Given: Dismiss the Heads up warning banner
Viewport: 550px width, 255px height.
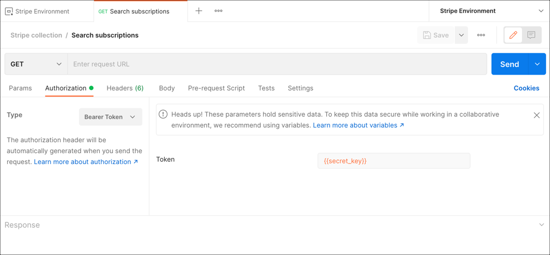Looking at the screenshot, I should coord(536,116).
